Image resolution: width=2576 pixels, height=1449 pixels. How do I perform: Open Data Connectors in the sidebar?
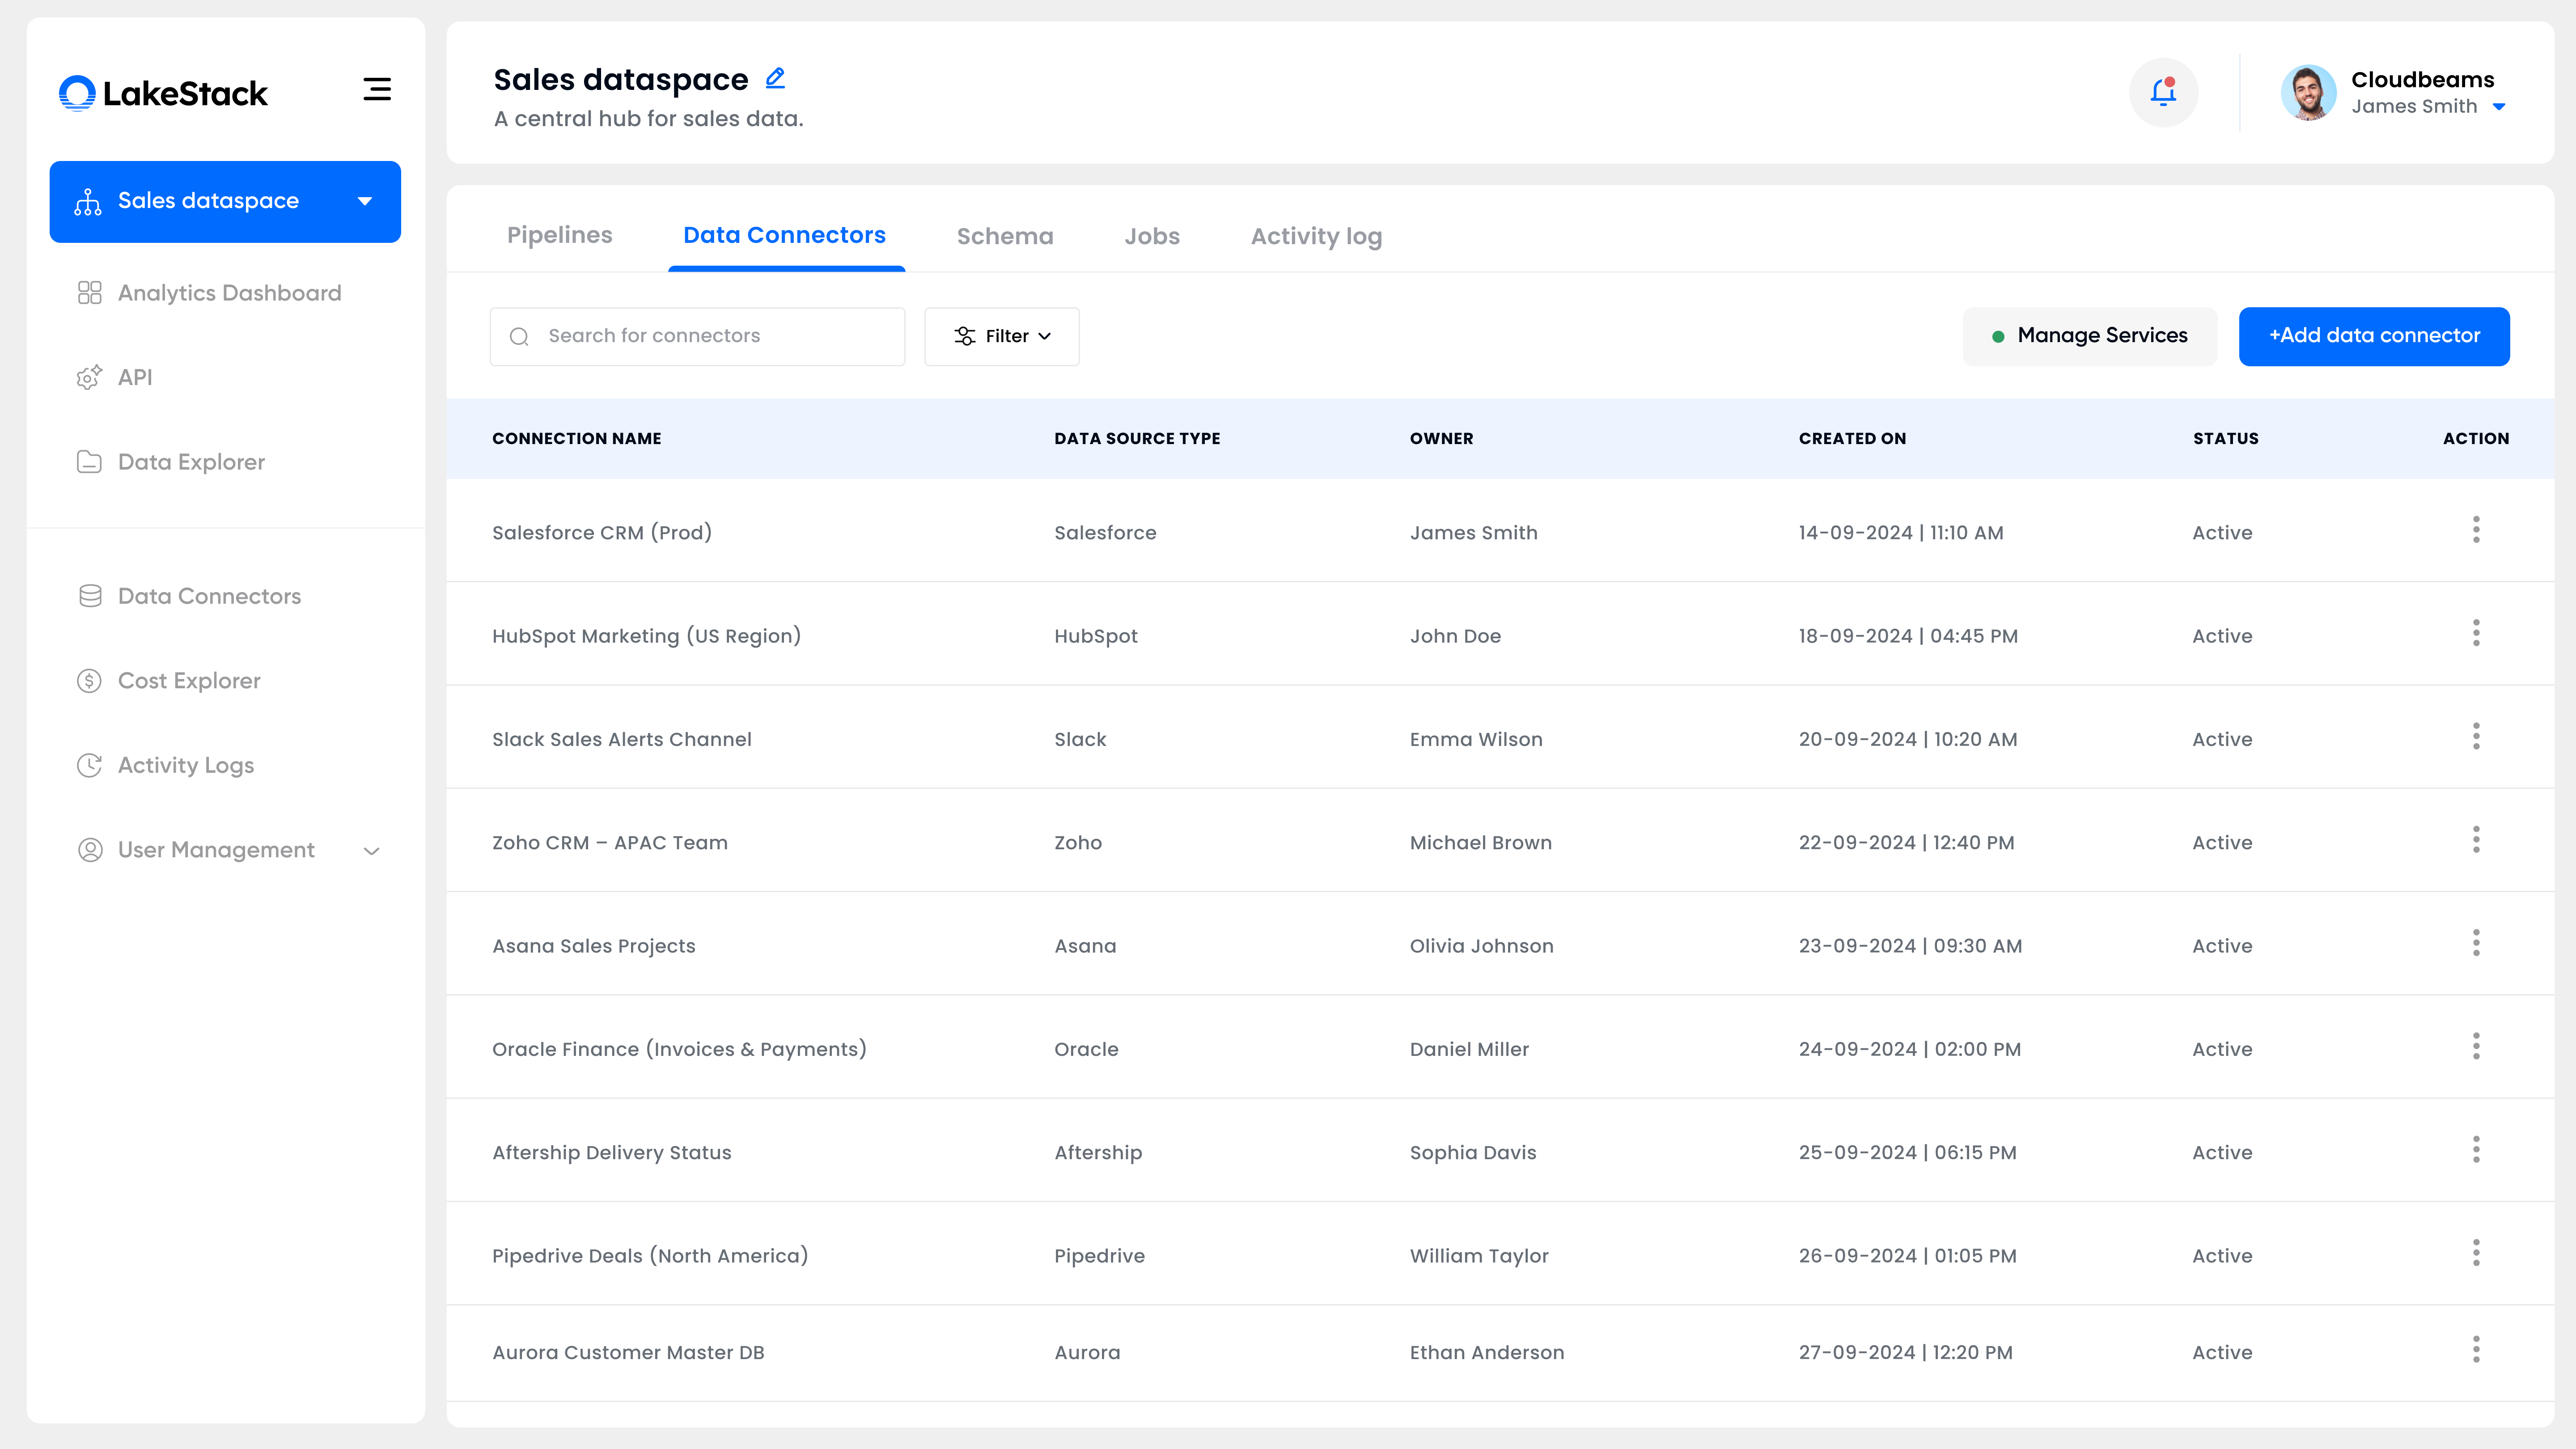click(x=209, y=596)
